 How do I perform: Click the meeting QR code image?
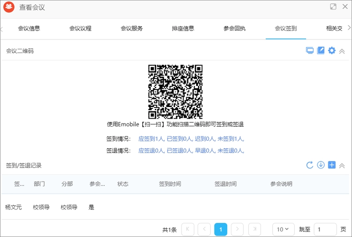pos(176,92)
